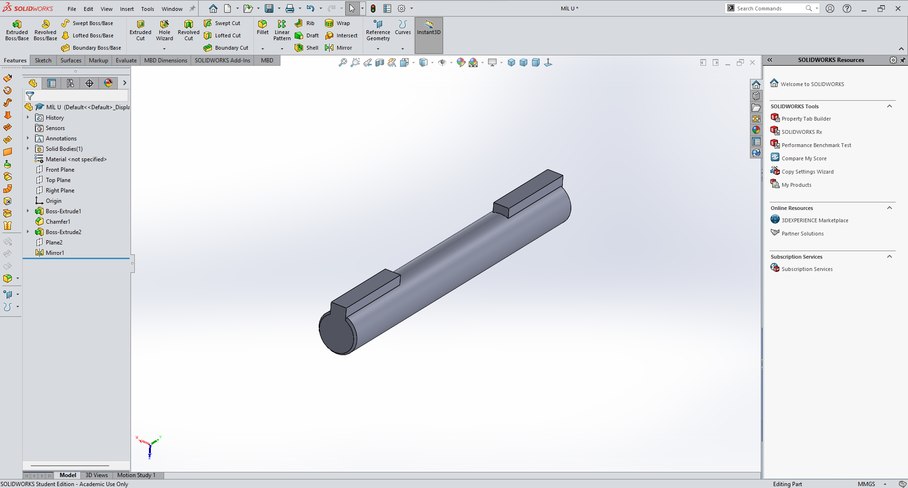Open the Appearances task pane tab

point(756,130)
